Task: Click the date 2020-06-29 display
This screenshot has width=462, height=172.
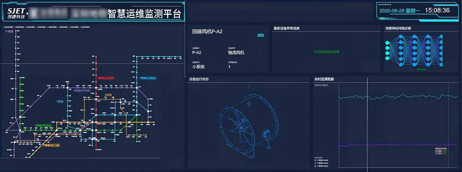Action: coord(398,11)
